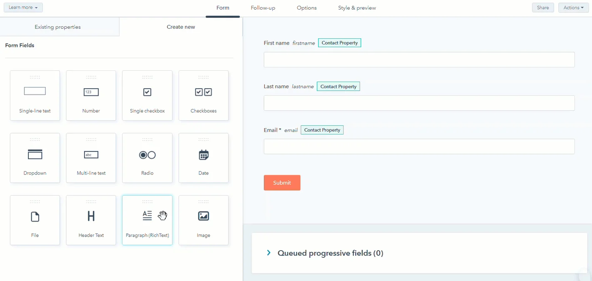592x281 pixels.
Task: Select the Header Text element
Action: pos(91,220)
